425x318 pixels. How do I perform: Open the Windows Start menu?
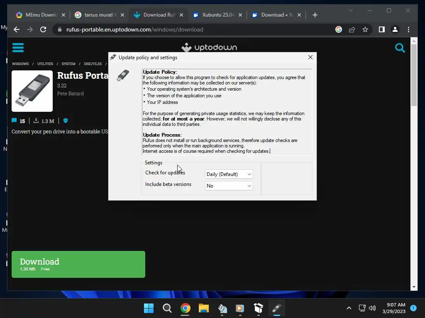click(149, 308)
